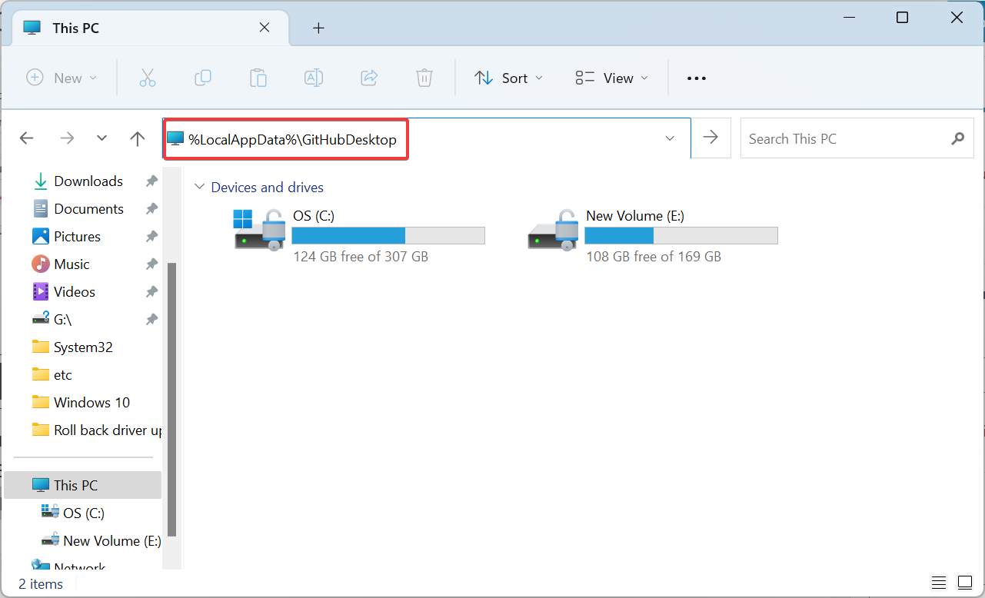Screen dimensions: 985x598
Task: Select New Volume (E:) in navigation tree
Action: pyautogui.click(x=101, y=540)
